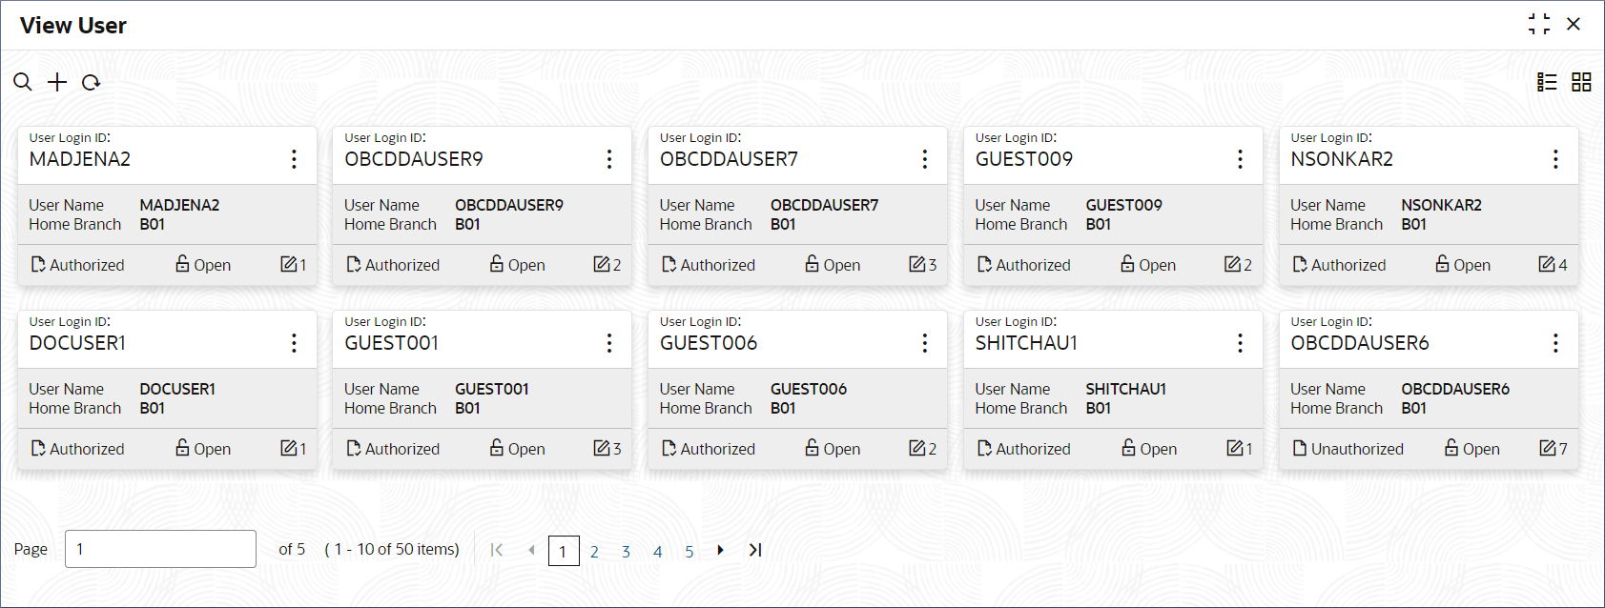1605x608 pixels.
Task: Click the Page number input field
Action: point(160,549)
